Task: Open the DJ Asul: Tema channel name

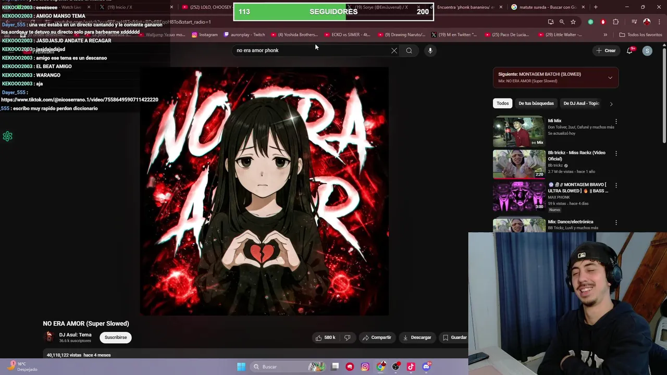Action: (75, 335)
